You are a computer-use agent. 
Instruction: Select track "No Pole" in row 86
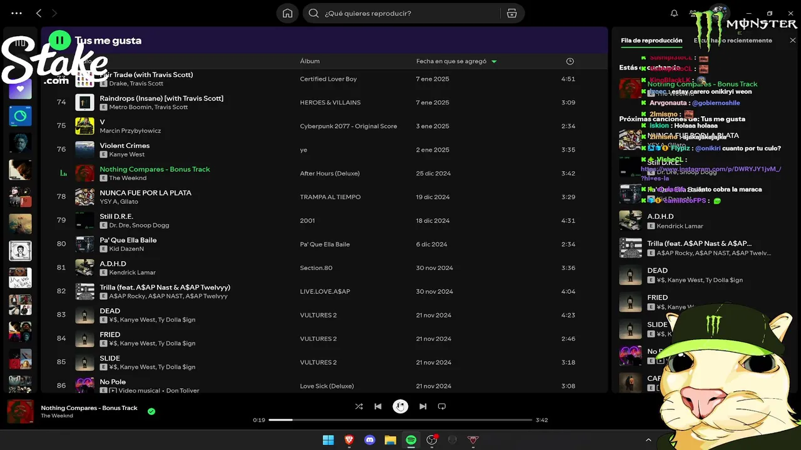[113, 382]
